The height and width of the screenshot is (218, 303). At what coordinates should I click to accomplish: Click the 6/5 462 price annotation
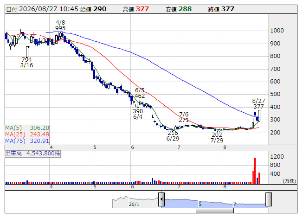pyautogui.click(x=140, y=93)
